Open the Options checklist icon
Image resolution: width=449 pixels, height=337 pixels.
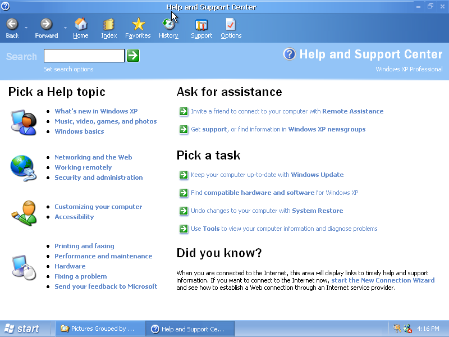[x=231, y=24]
